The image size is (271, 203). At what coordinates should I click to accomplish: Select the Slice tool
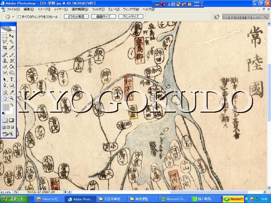tap(11, 48)
